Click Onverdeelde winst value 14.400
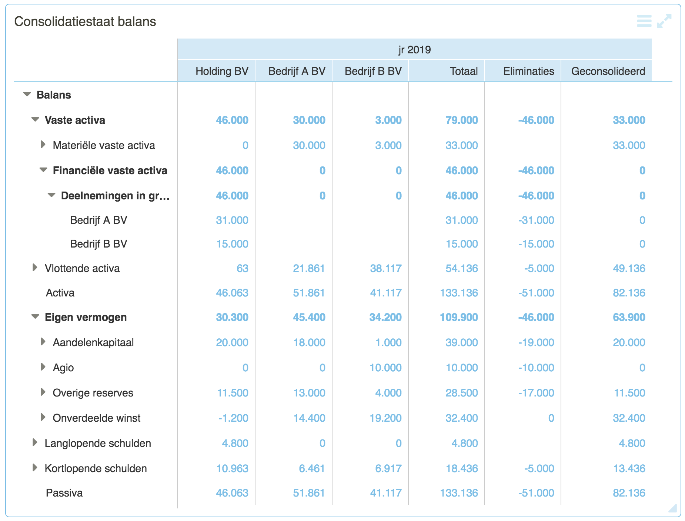 click(x=309, y=418)
